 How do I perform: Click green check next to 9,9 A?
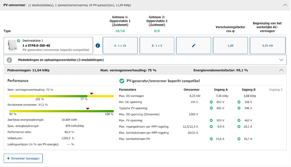[211, 127]
